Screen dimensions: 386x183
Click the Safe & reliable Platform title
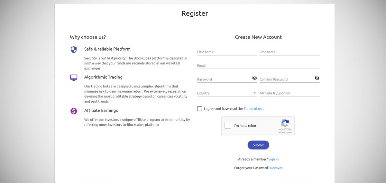click(107, 49)
